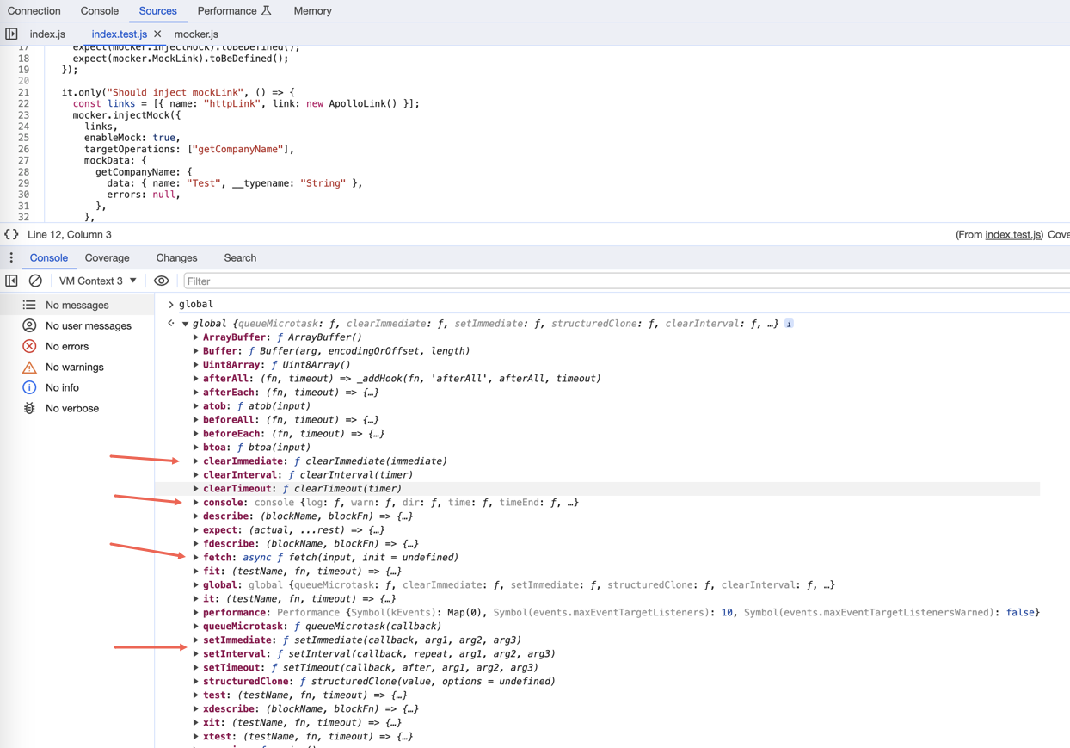Image resolution: width=1070 pixels, height=748 pixels.
Task: Expand the ArrayBuffer property
Action: [x=196, y=337]
